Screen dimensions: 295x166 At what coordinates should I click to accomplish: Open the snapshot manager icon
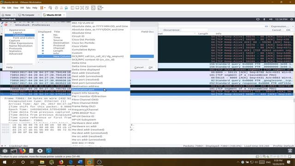pos(66,8)
